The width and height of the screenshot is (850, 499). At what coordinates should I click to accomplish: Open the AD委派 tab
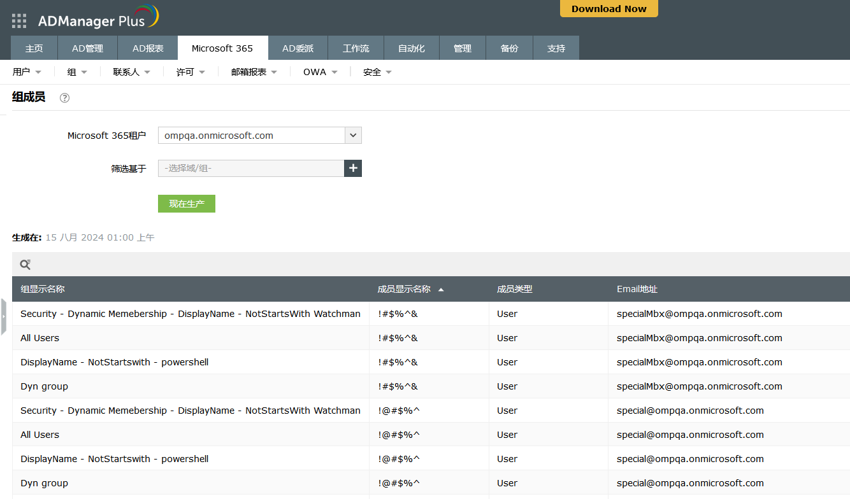pyautogui.click(x=298, y=48)
